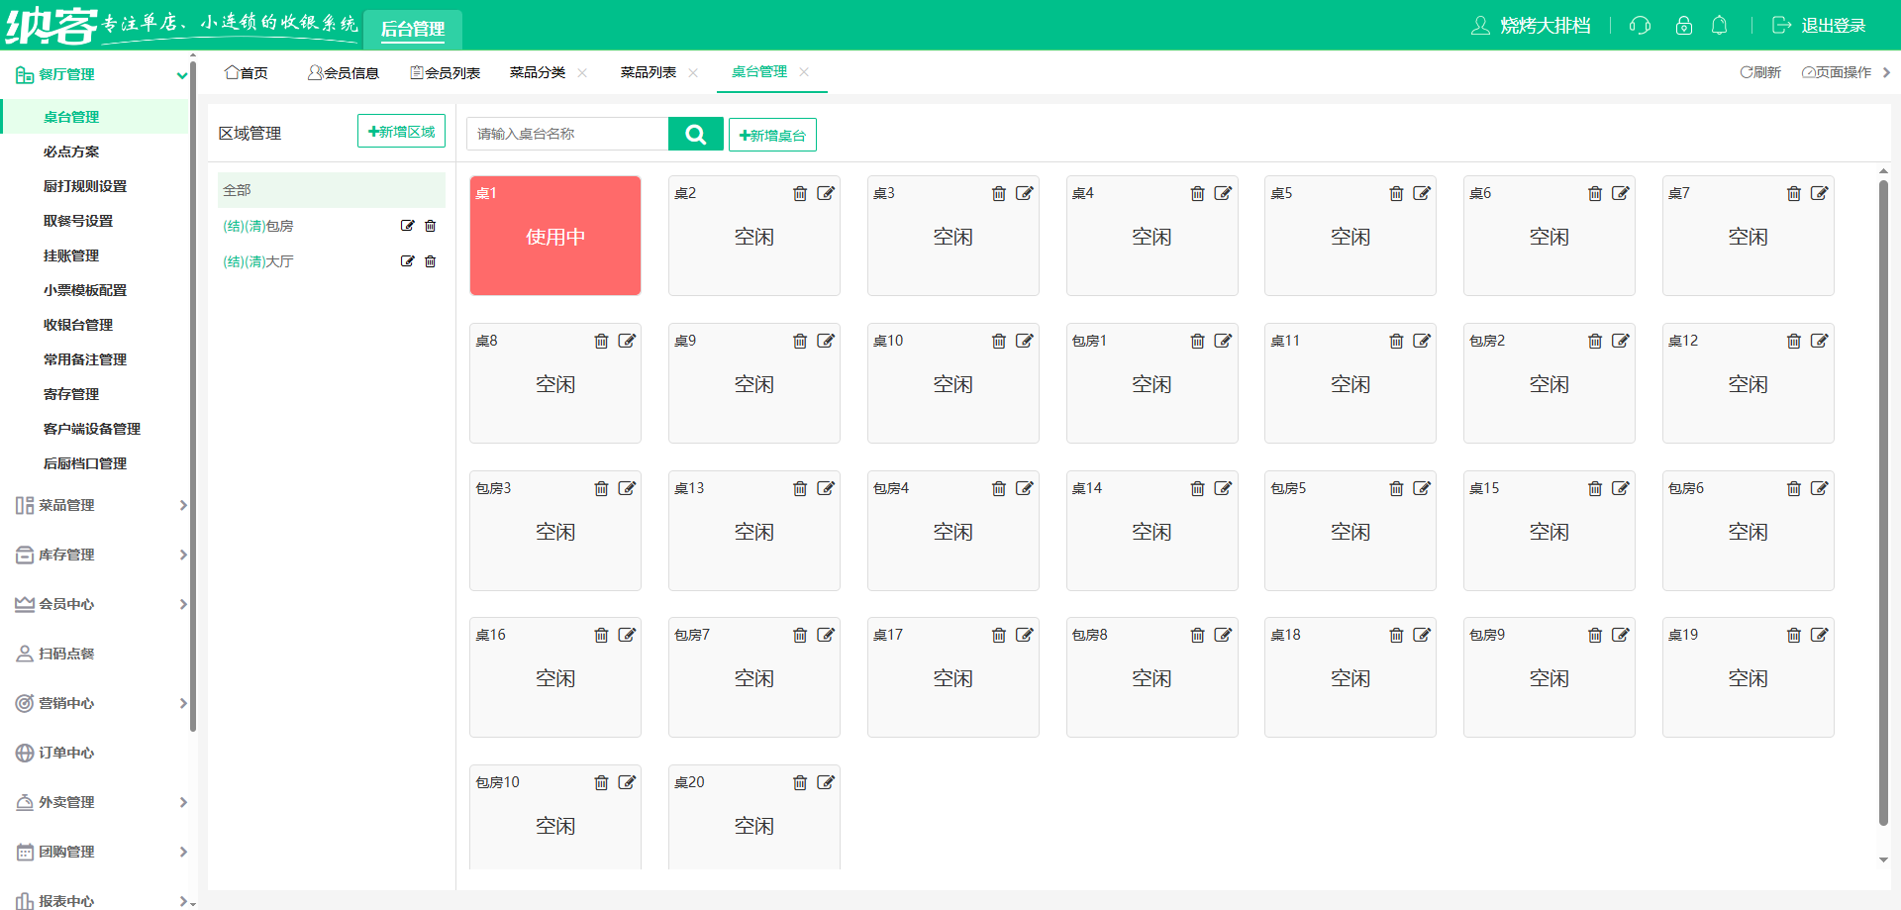Click the table name search field

tap(567, 134)
